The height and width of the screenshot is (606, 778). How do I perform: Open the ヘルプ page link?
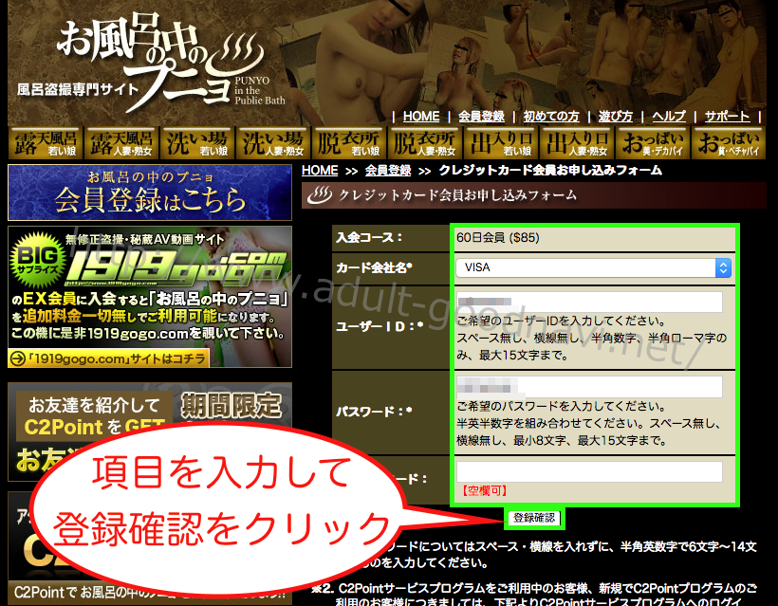pyautogui.click(x=668, y=117)
